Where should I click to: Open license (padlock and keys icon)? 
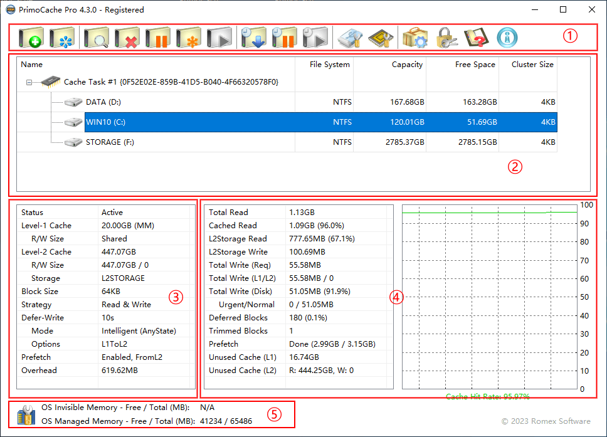446,38
